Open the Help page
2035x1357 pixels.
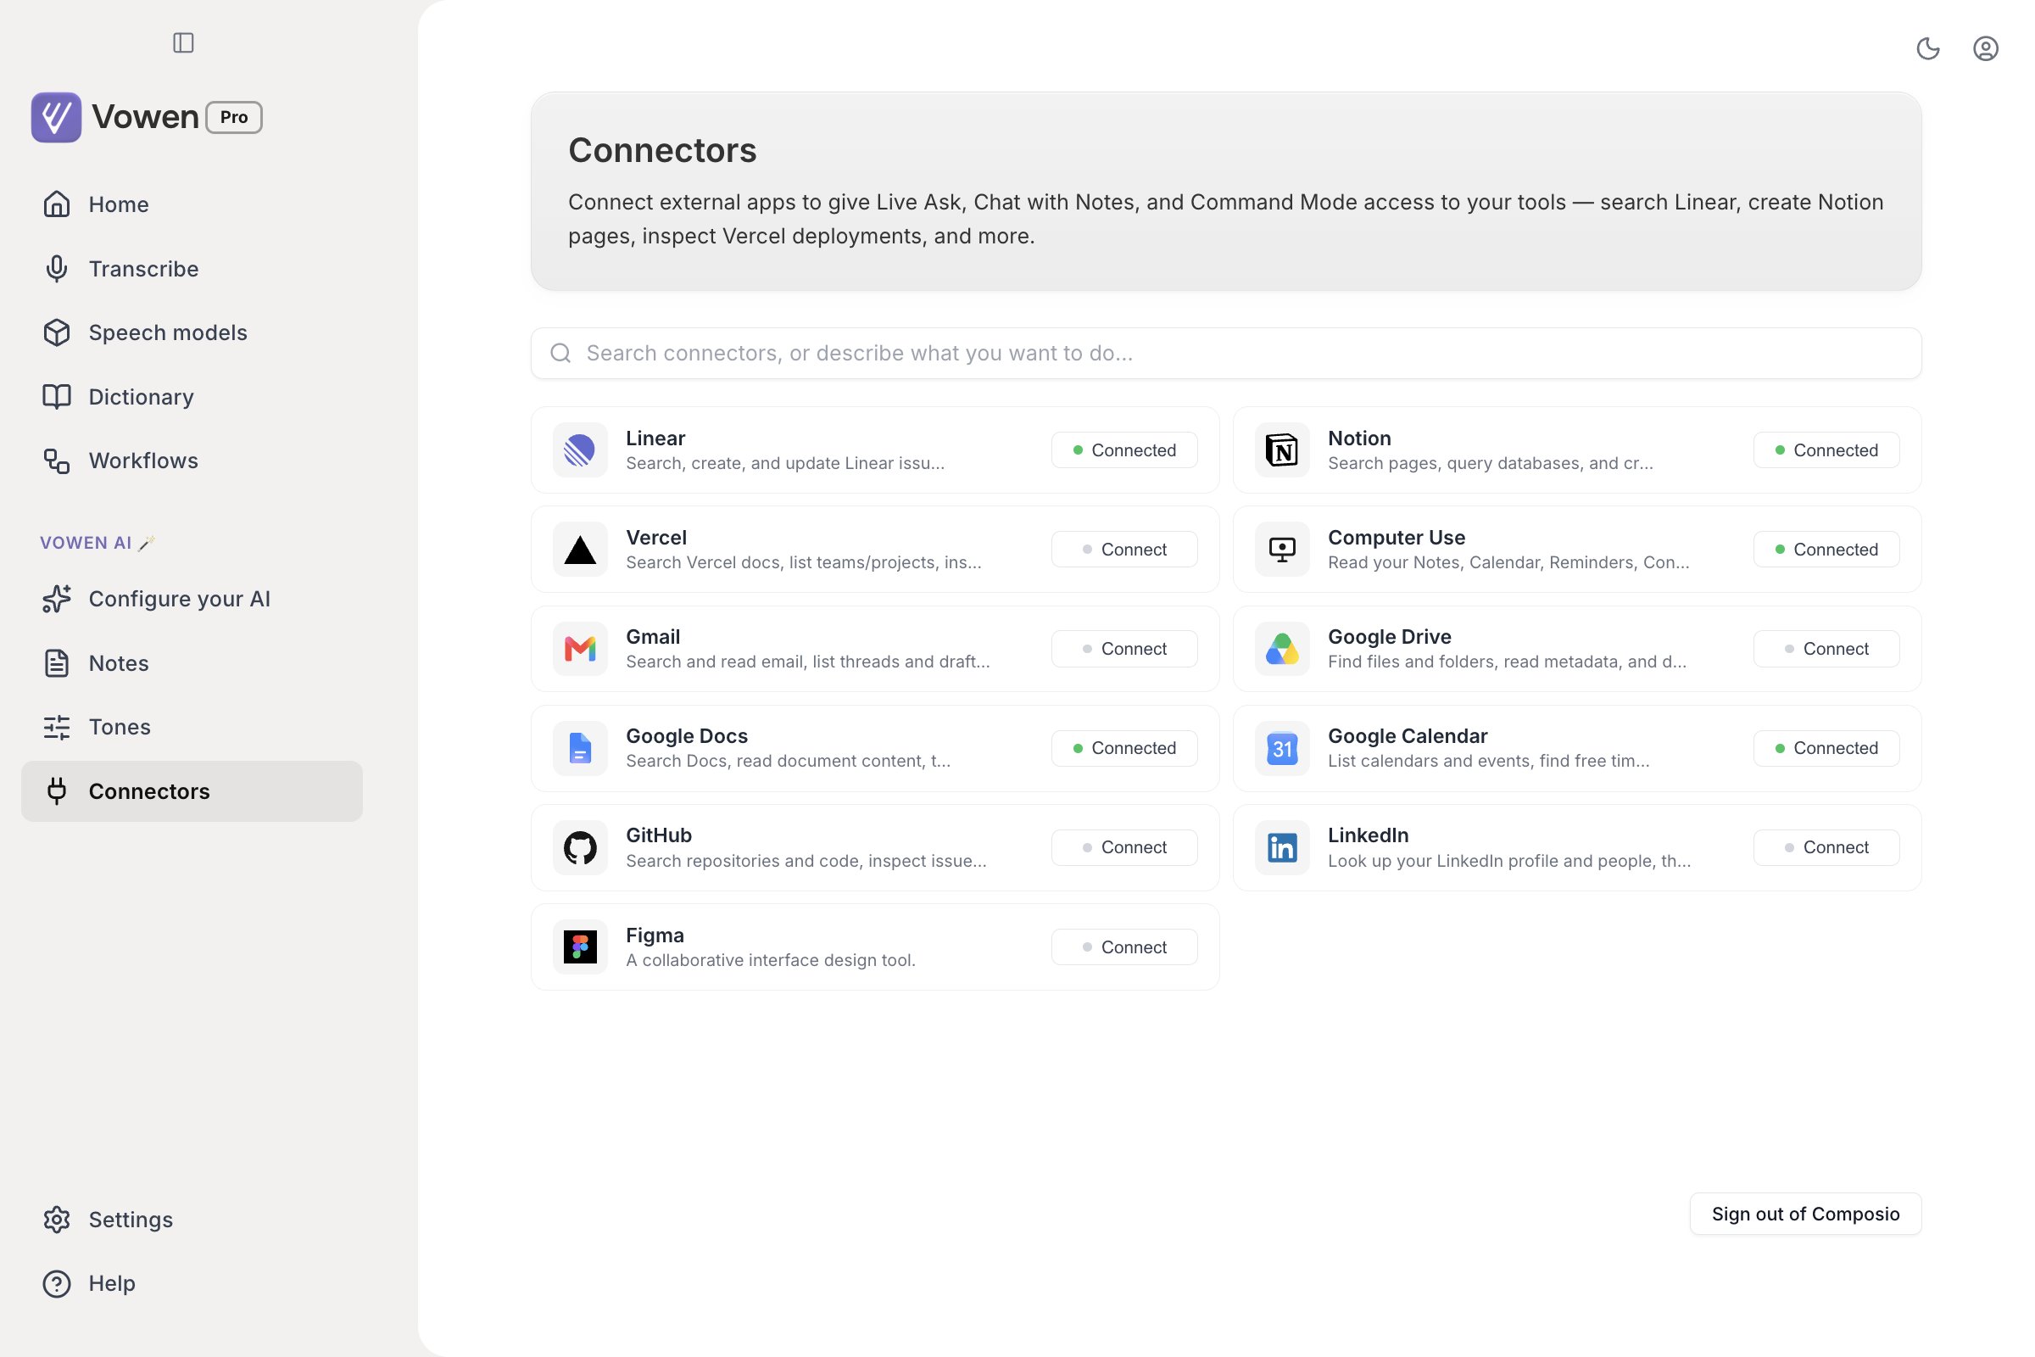[192, 1283]
